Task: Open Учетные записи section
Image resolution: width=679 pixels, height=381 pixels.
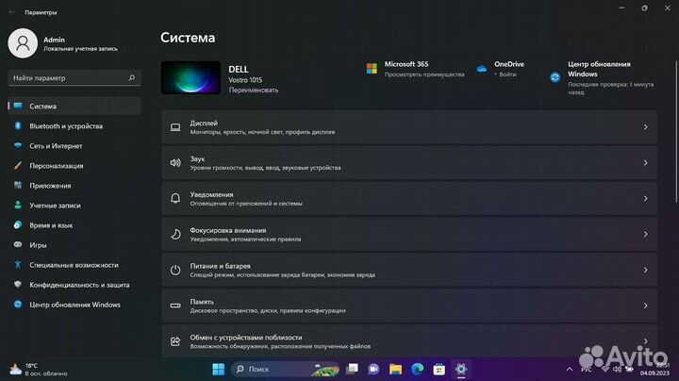Action: (x=75, y=206)
